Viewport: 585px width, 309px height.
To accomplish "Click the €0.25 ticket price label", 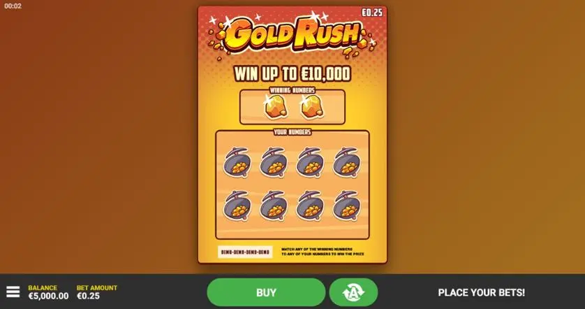I will (372, 13).
